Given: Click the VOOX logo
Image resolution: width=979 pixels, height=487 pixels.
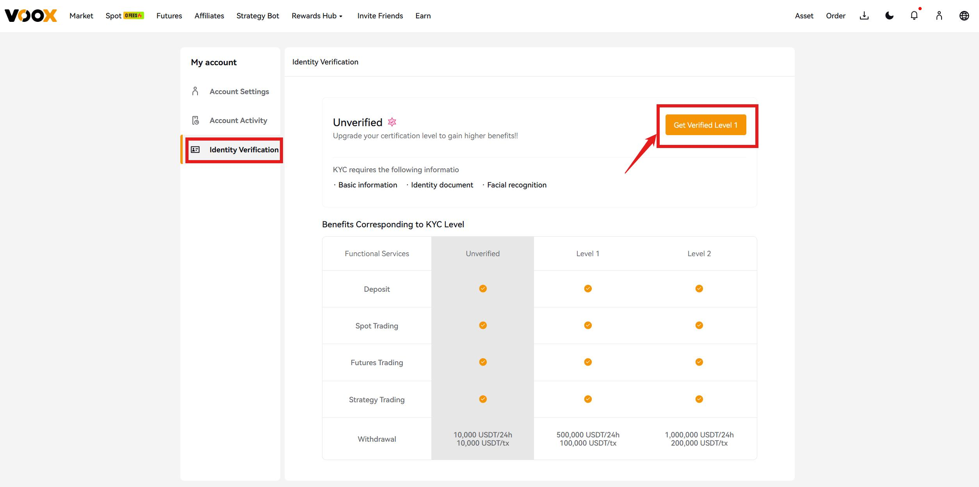Looking at the screenshot, I should coord(31,16).
